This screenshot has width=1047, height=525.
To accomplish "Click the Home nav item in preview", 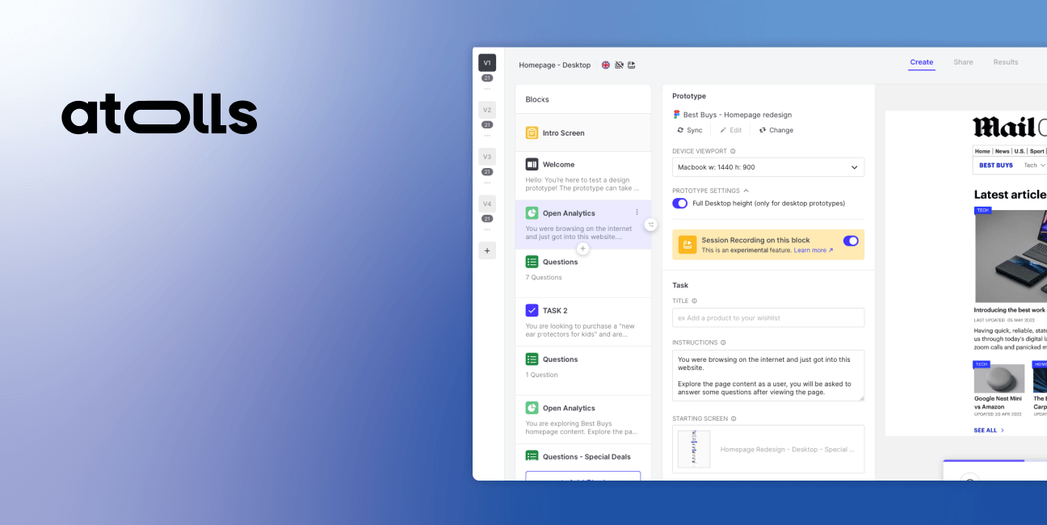I will pos(982,151).
